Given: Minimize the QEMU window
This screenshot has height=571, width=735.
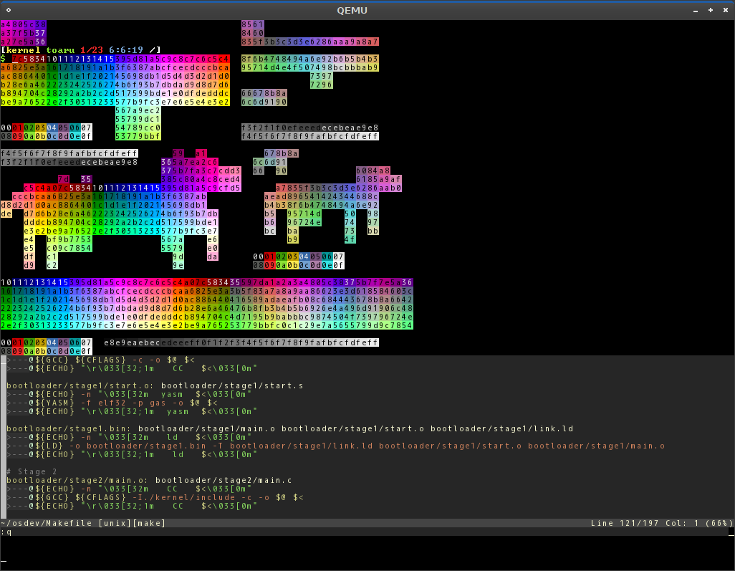Looking at the screenshot, I should click(x=696, y=10).
